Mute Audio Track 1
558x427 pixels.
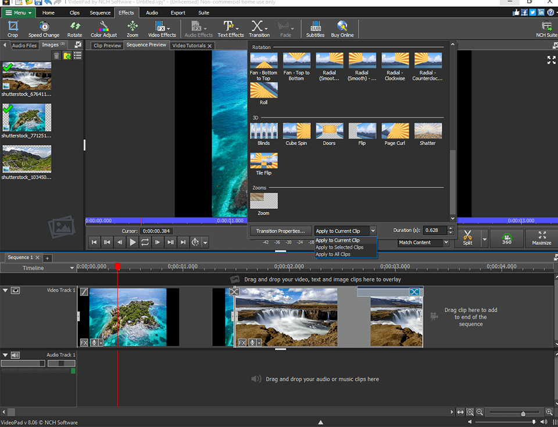(x=15, y=354)
